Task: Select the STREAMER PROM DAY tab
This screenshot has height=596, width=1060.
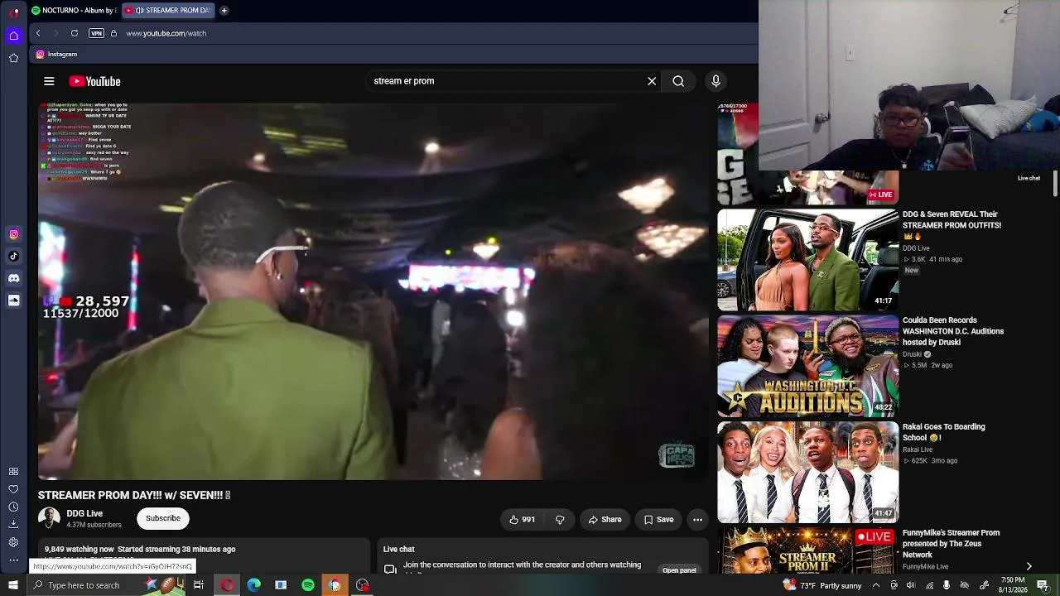Action: point(168,11)
